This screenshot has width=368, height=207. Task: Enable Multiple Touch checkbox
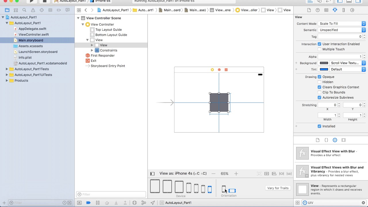319,49
